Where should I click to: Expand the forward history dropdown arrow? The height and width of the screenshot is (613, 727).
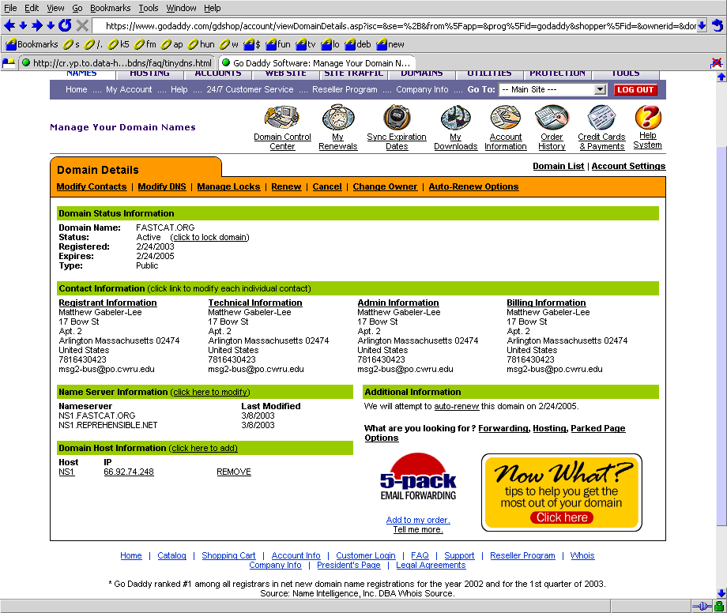pyautogui.click(x=51, y=25)
